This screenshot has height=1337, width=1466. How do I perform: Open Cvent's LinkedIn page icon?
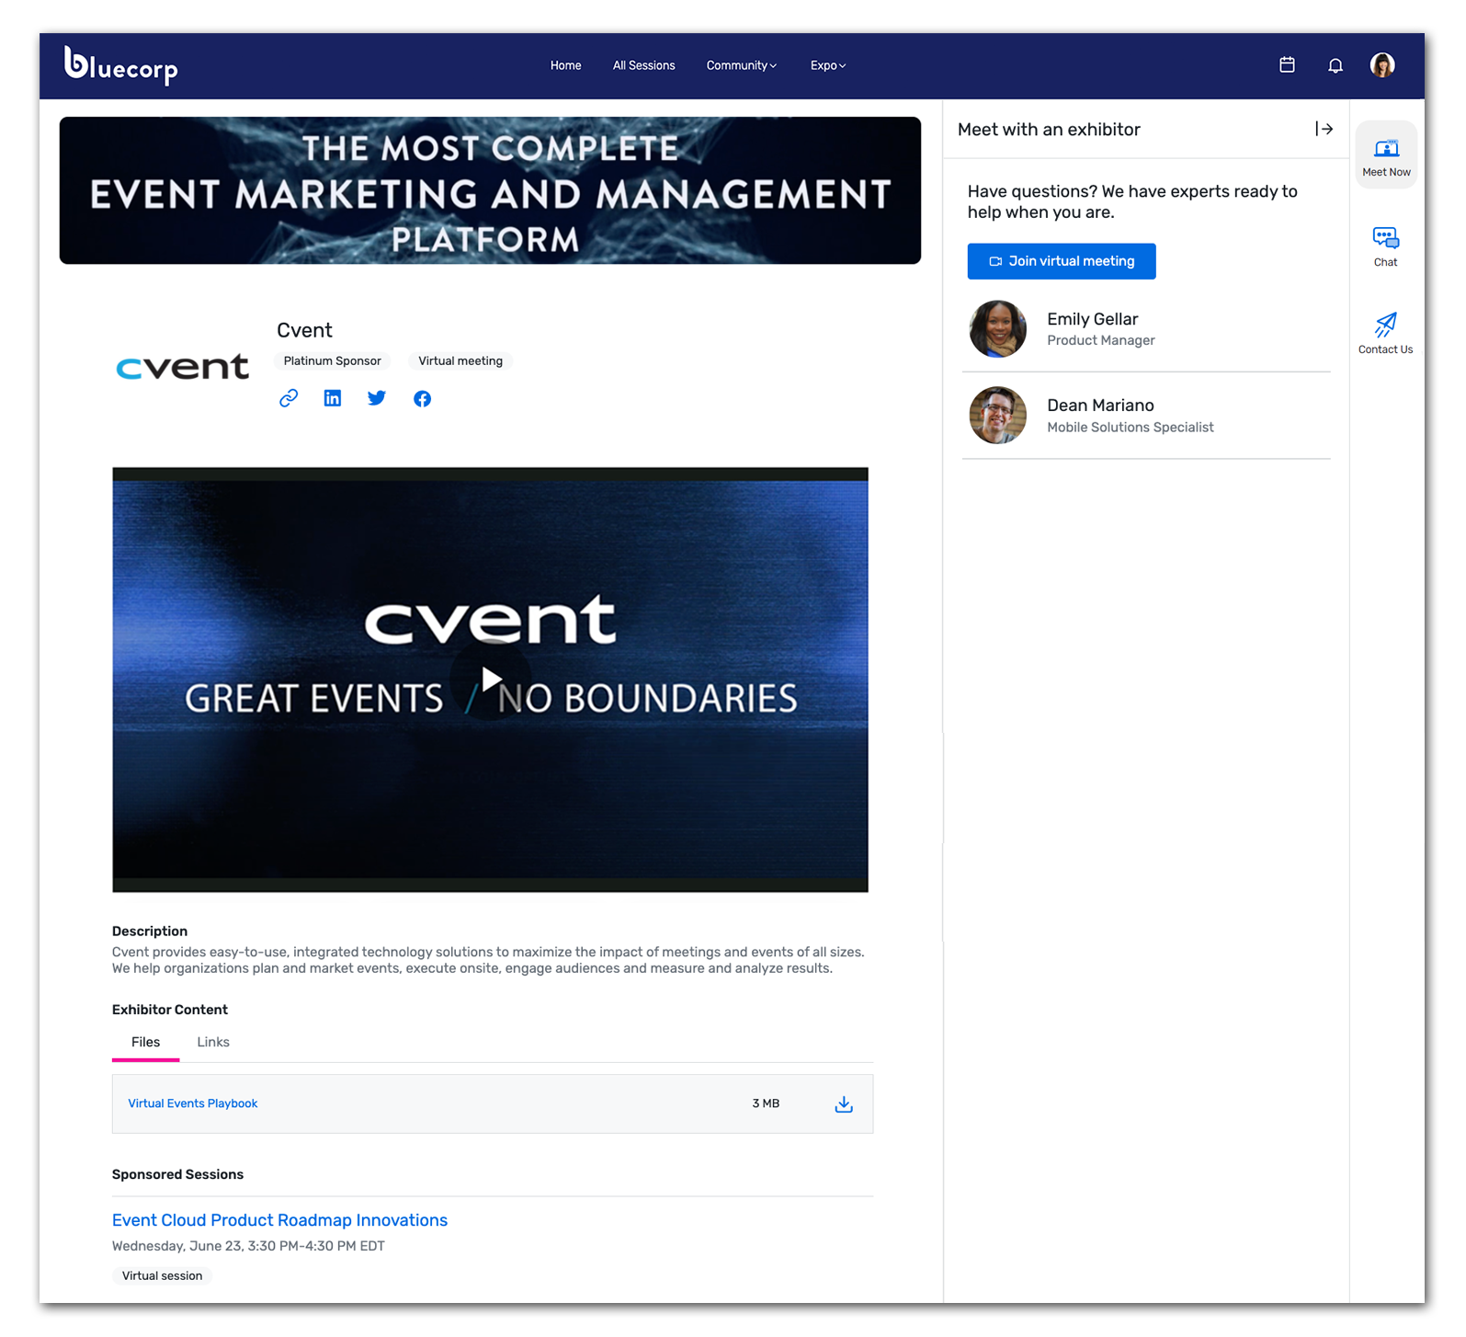tap(333, 398)
